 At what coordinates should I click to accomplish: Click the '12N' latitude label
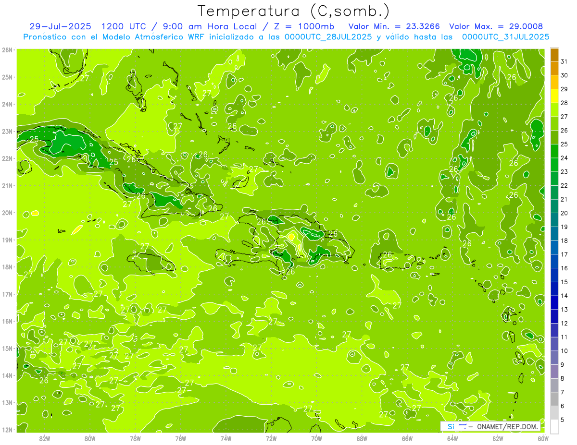click(7, 430)
